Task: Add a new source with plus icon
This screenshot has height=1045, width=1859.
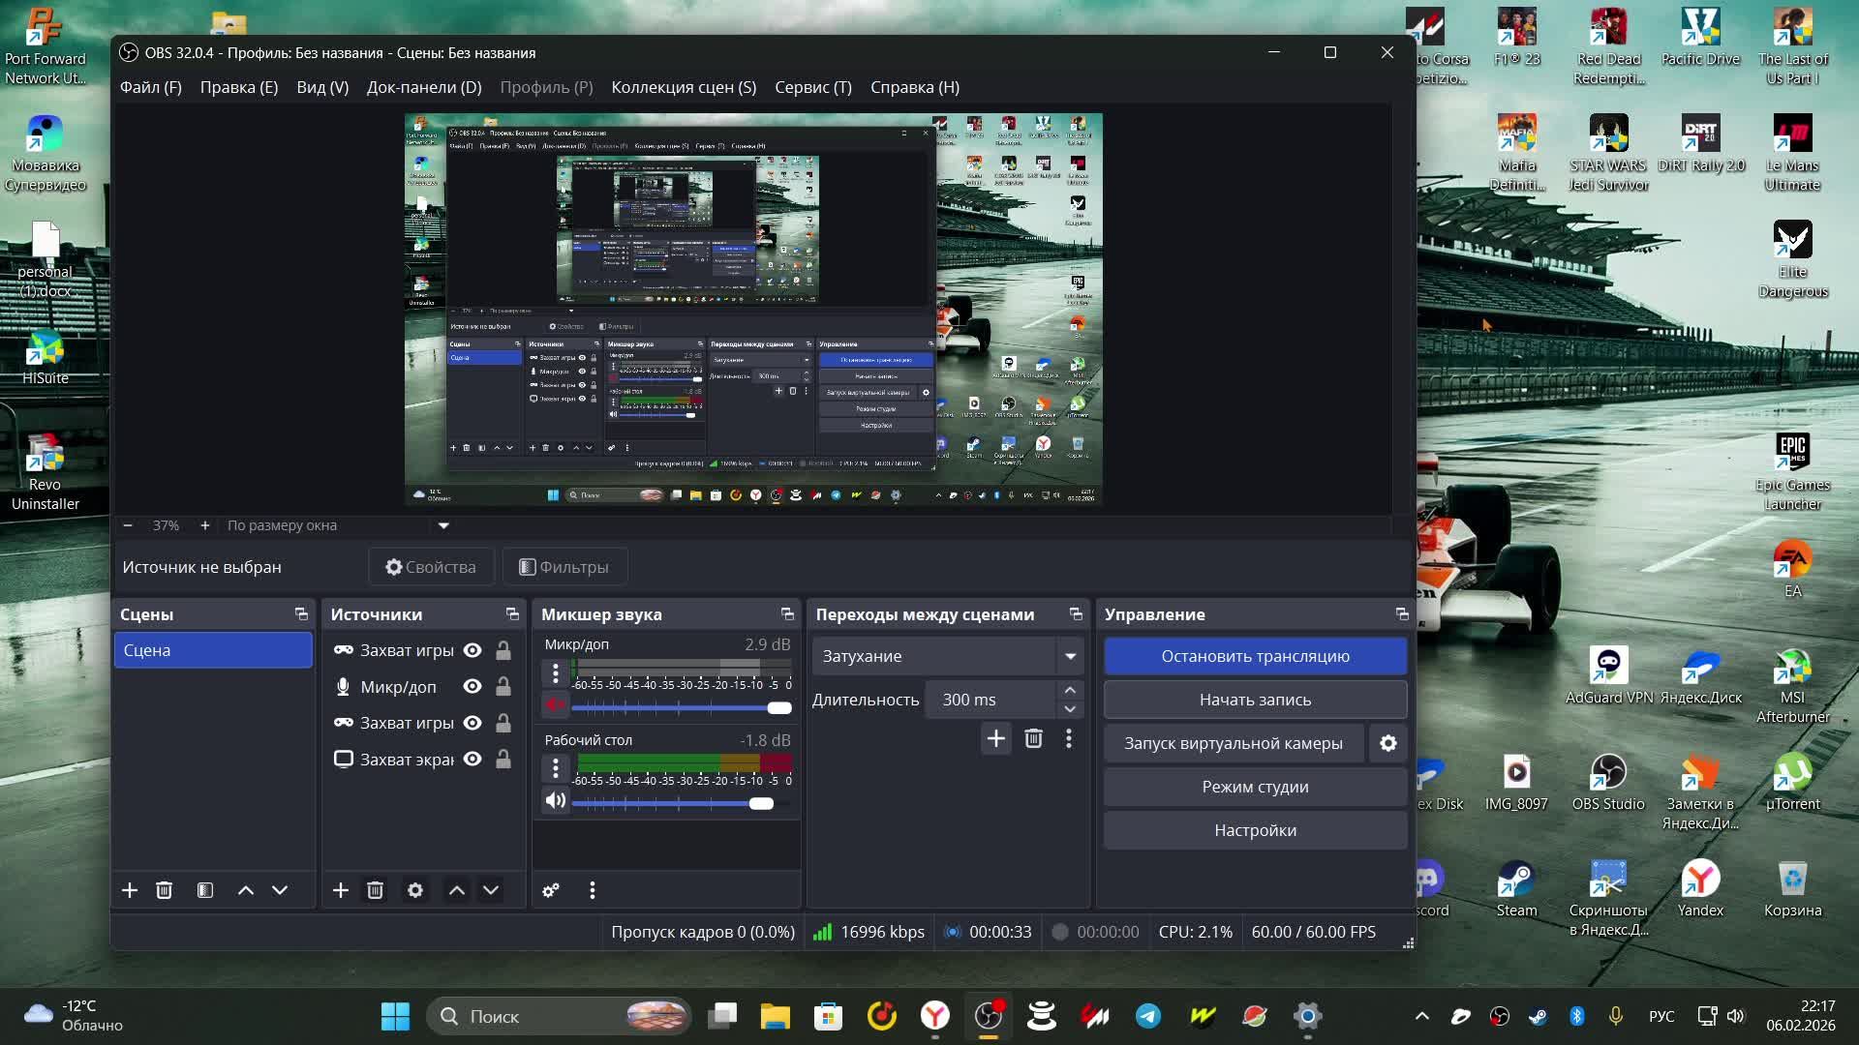Action: [341, 890]
